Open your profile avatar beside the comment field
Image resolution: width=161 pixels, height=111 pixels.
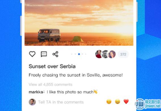(32, 102)
